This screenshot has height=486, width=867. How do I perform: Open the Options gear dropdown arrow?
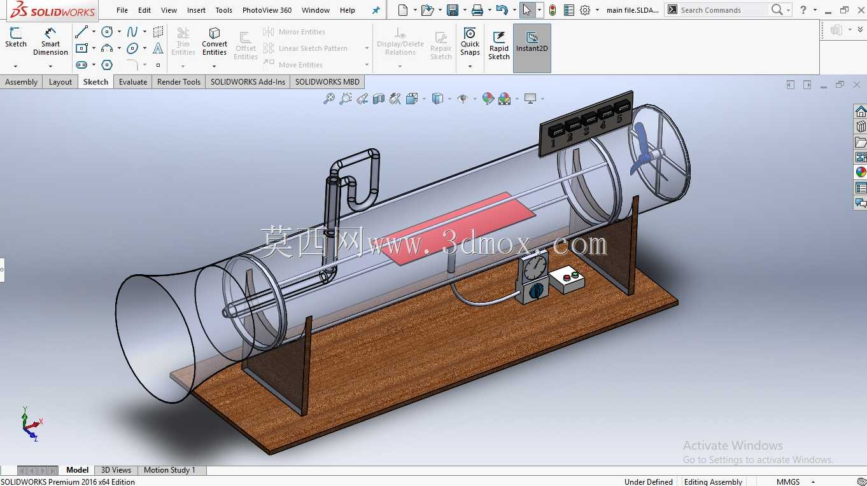coord(597,10)
